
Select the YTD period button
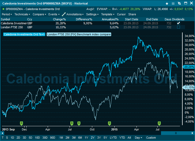click(x=122, y=138)
